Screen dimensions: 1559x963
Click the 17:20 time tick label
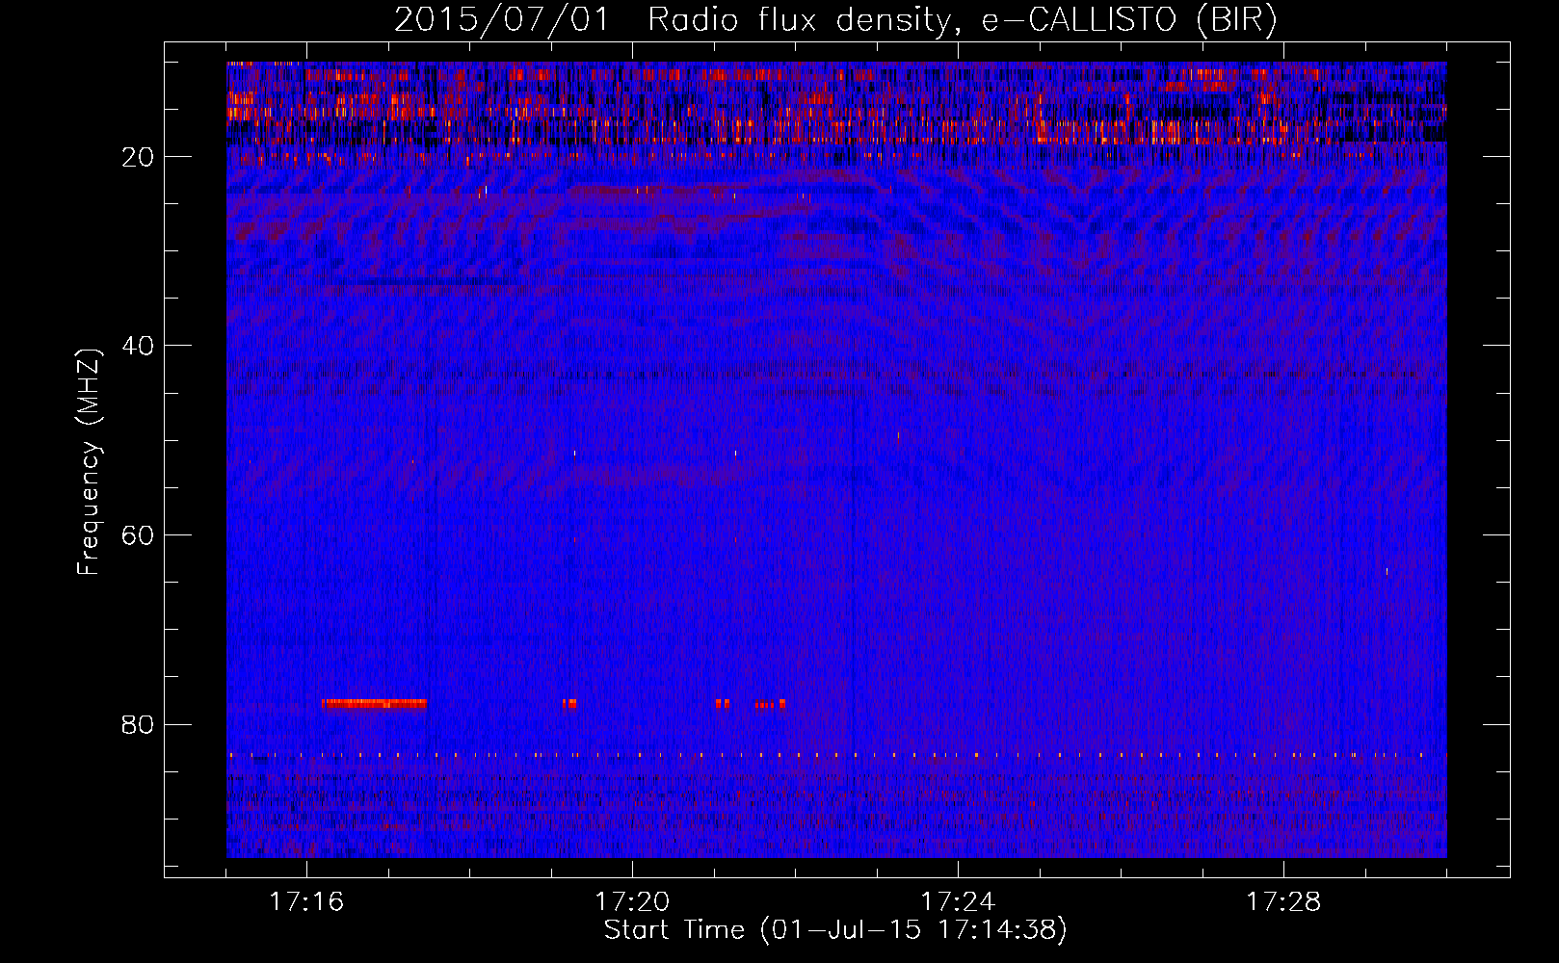click(x=632, y=902)
